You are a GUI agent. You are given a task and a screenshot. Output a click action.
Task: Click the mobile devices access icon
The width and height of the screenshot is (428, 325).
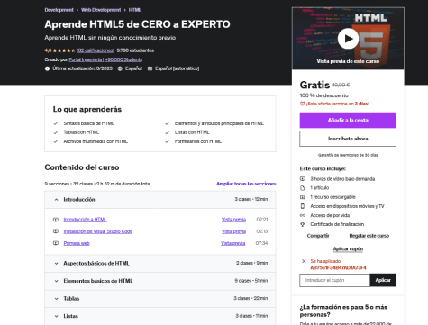(x=303, y=206)
